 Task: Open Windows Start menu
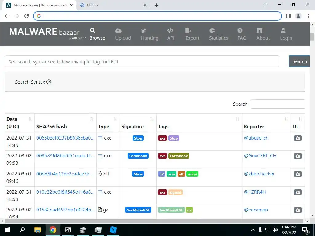[x=7, y=230]
